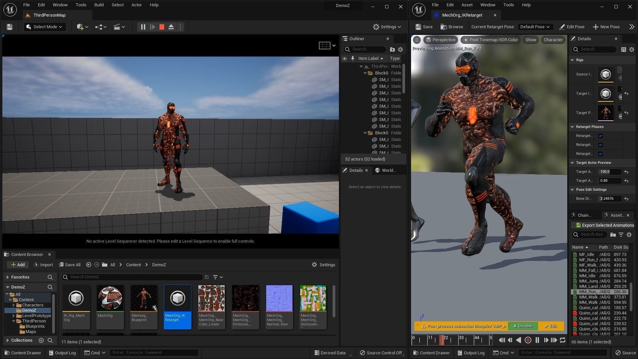
Task: Open the Tools menu in retarget editor
Action: pos(508,5)
